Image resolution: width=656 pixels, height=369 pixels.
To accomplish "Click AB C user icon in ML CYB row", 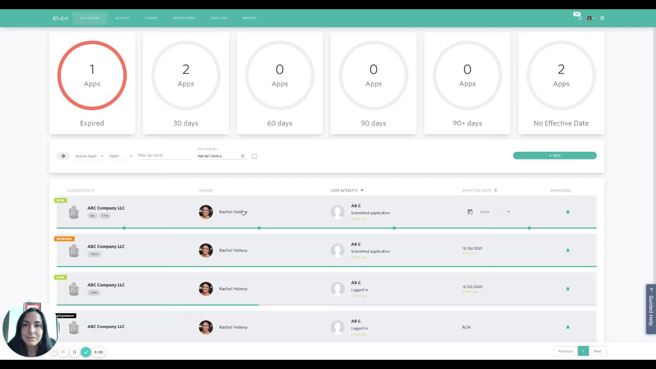I will pos(338,212).
